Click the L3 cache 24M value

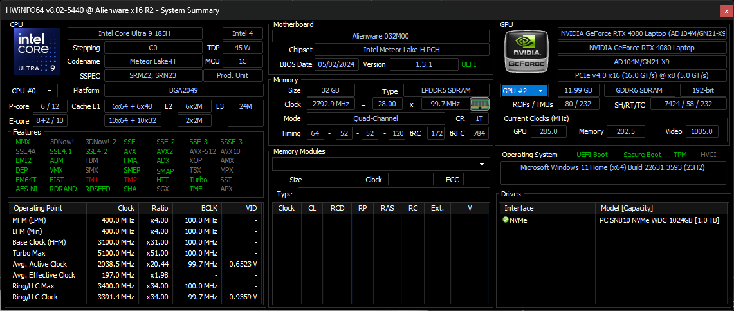tap(245, 113)
